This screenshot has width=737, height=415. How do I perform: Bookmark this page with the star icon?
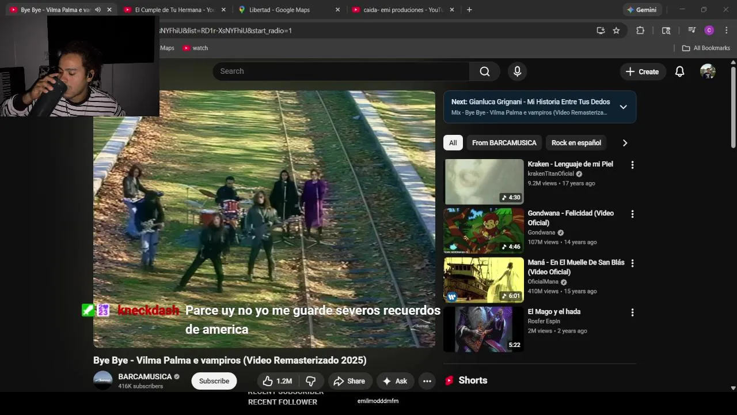(616, 31)
